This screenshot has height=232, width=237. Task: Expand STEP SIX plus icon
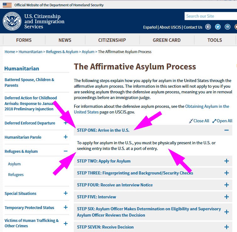226,212
